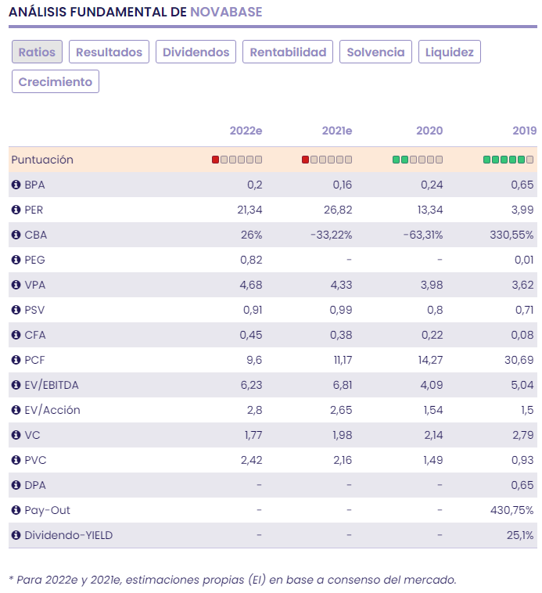
Task: Click the info icon next to BPA
Action: click(16, 185)
